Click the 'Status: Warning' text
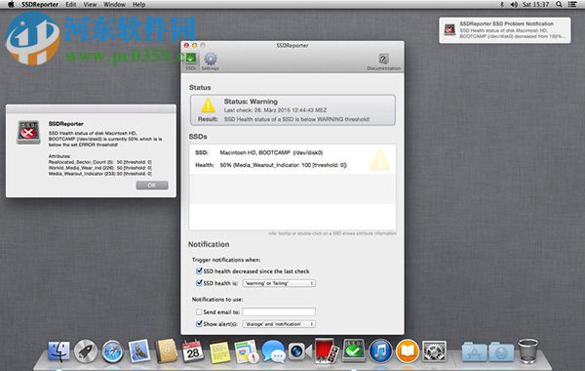 251,102
